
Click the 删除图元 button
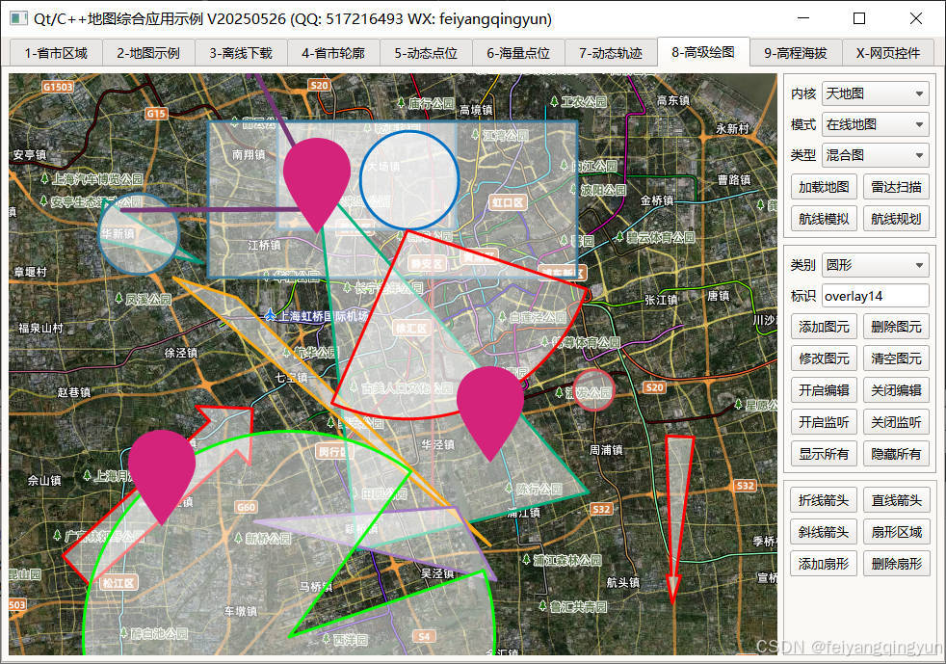pos(896,327)
